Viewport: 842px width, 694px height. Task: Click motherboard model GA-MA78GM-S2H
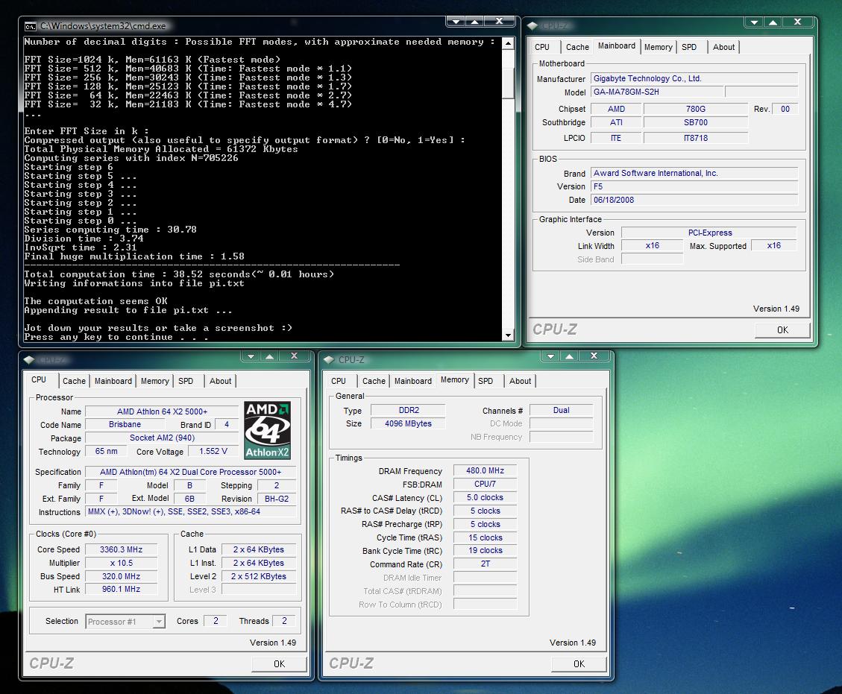(657, 92)
